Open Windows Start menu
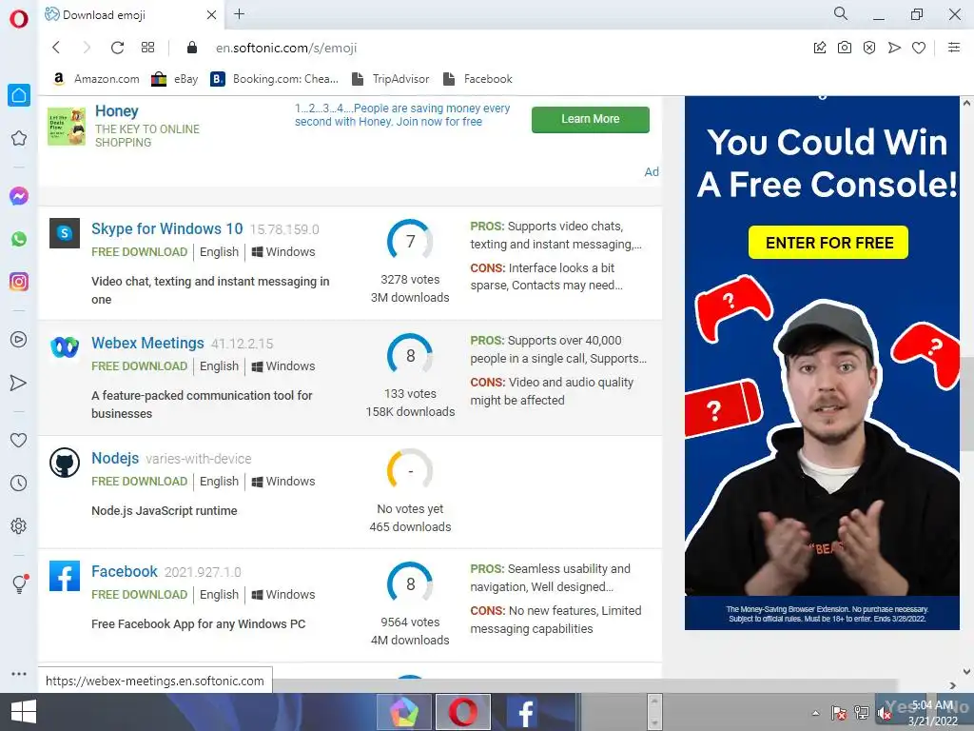This screenshot has width=974, height=731. 24,712
